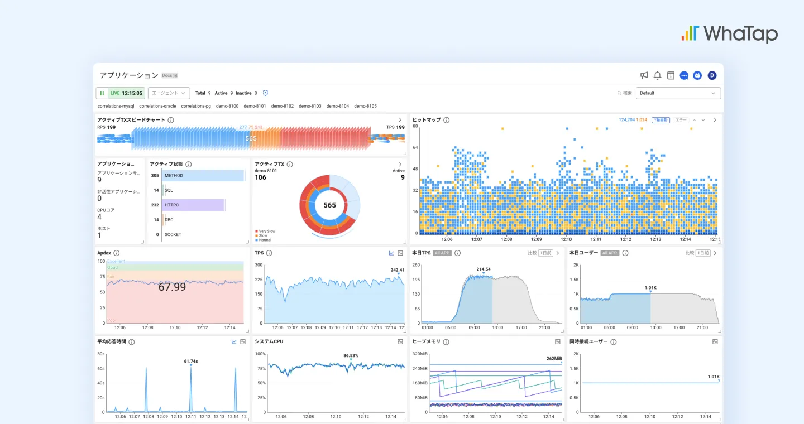Image resolution: width=804 pixels, height=424 pixels.
Task: Click the SOCKET row in アクティブ状態
Action: pyautogui.click(x=173, y=234)
